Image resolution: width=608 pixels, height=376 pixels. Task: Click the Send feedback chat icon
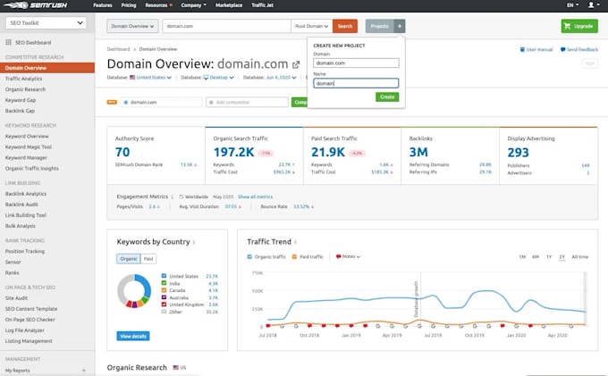(562, 49)
